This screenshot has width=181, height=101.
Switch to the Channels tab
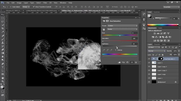(157, 44)
